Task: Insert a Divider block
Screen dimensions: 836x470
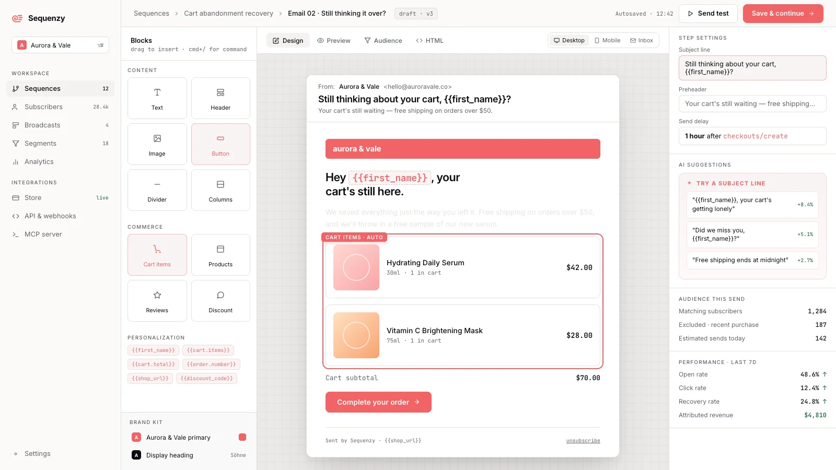Action: tap(157, 190)
